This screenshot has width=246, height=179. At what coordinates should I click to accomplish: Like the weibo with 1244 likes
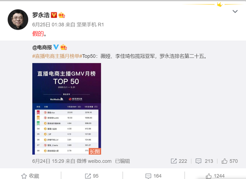point(215,176)
